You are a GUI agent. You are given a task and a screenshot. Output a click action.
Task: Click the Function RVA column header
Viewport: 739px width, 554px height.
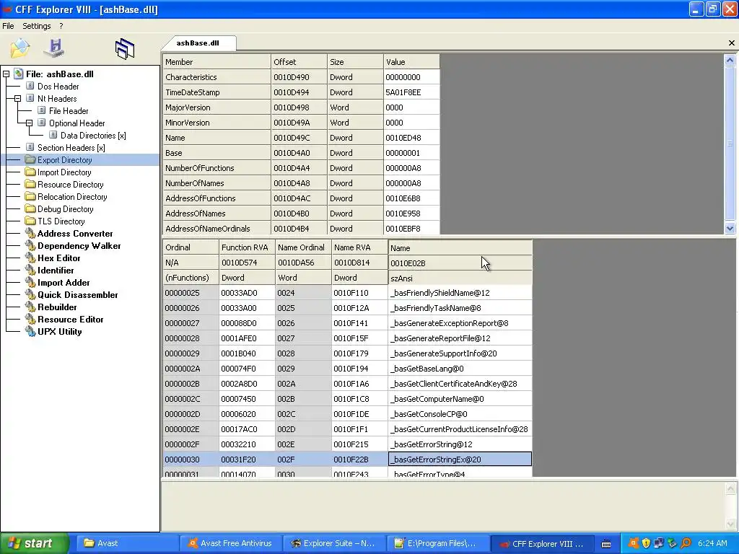tap(247, 247)
